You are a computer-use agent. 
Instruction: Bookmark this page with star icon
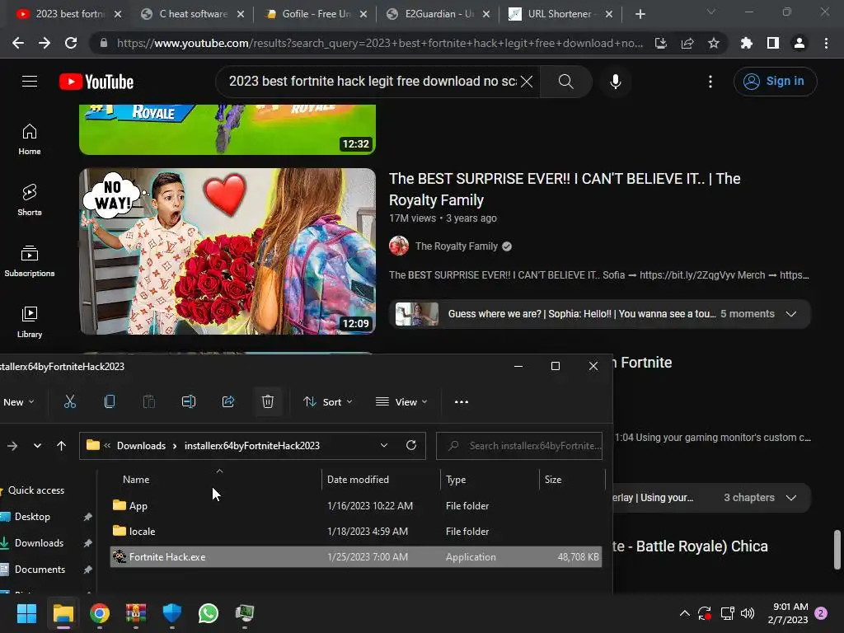(713, 43)
